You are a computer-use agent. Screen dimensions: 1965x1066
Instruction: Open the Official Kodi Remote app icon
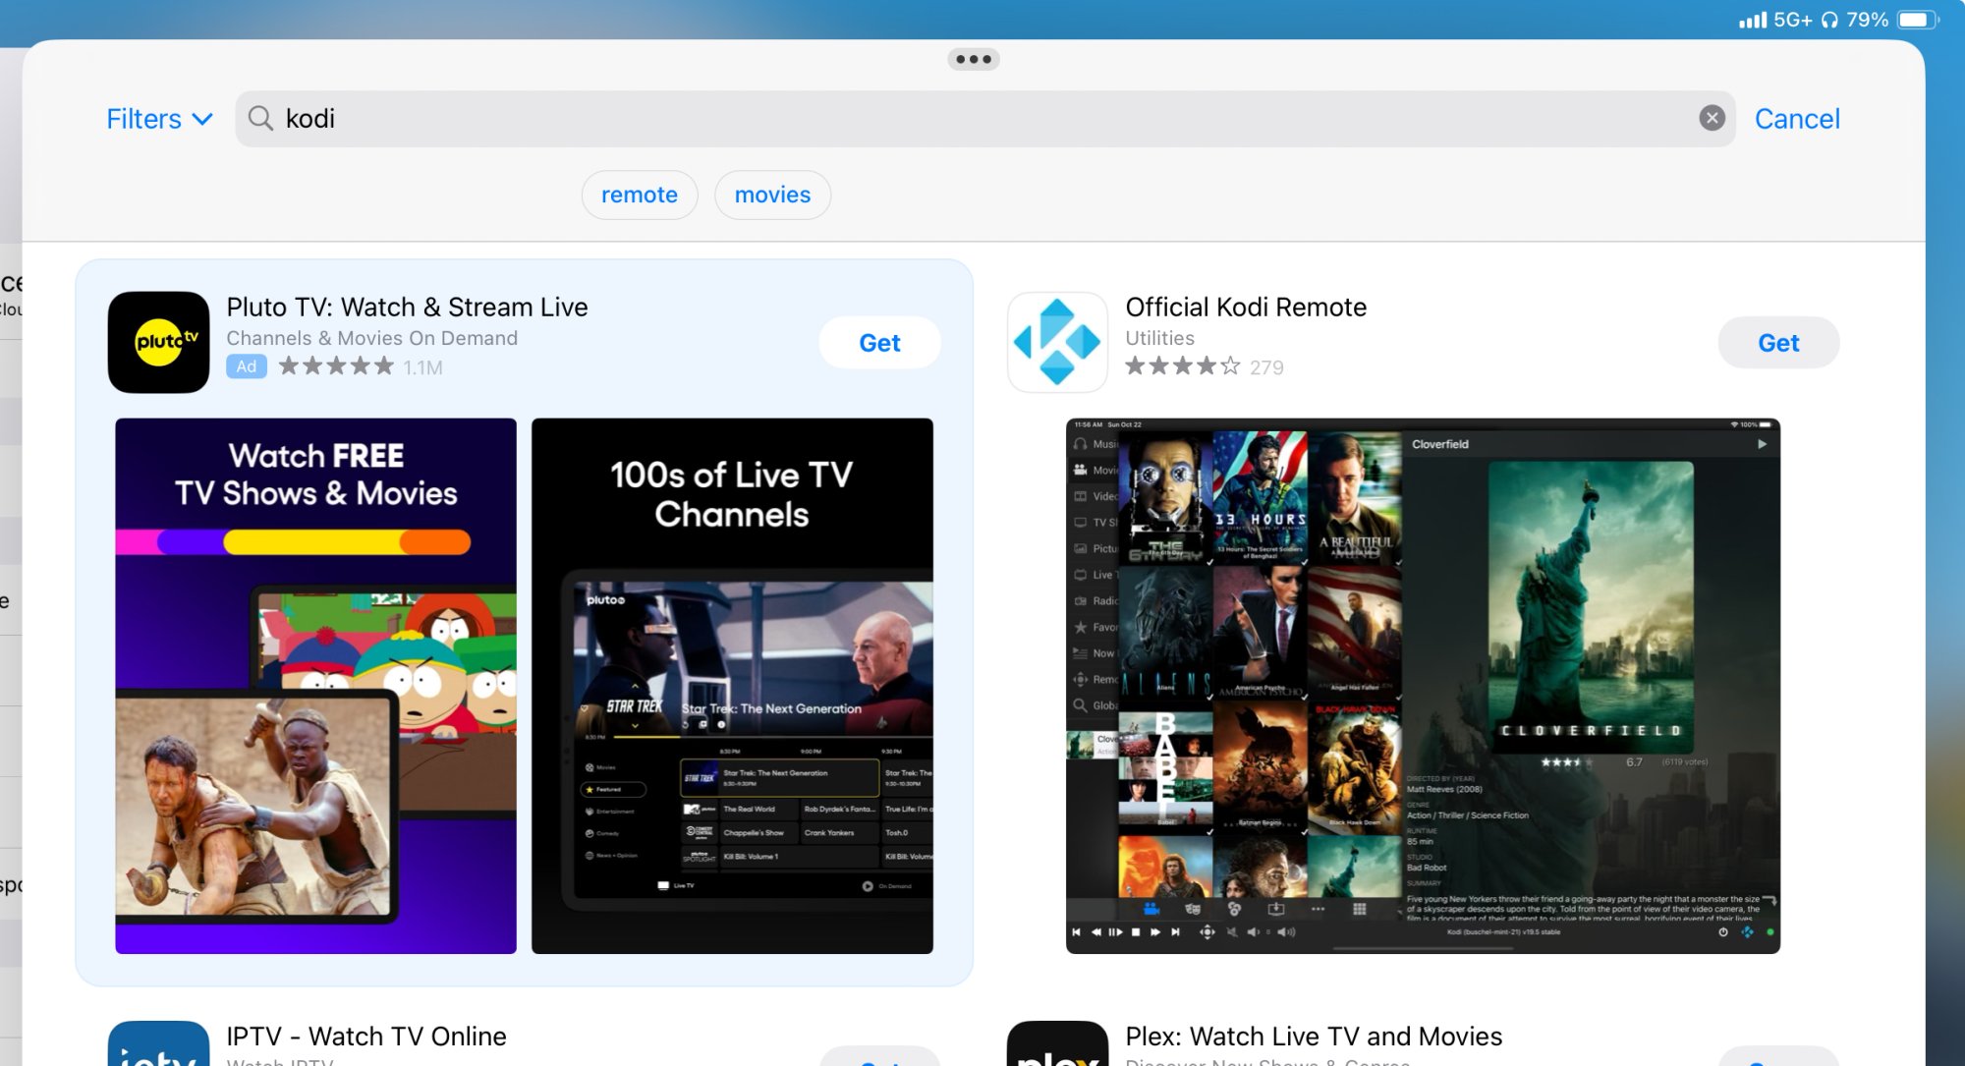[1057, 342]
